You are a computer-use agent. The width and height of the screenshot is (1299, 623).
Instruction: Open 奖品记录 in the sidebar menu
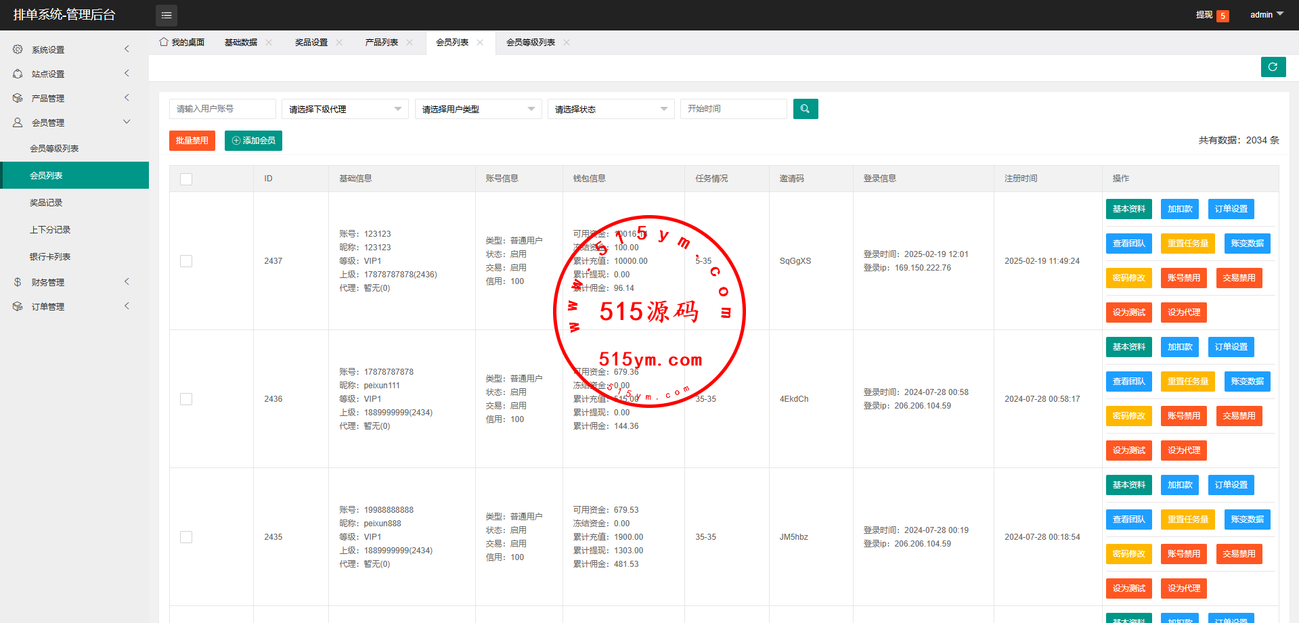point(46,203)
